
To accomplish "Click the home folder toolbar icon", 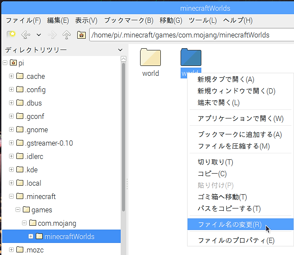I will [x=81, y=35].
